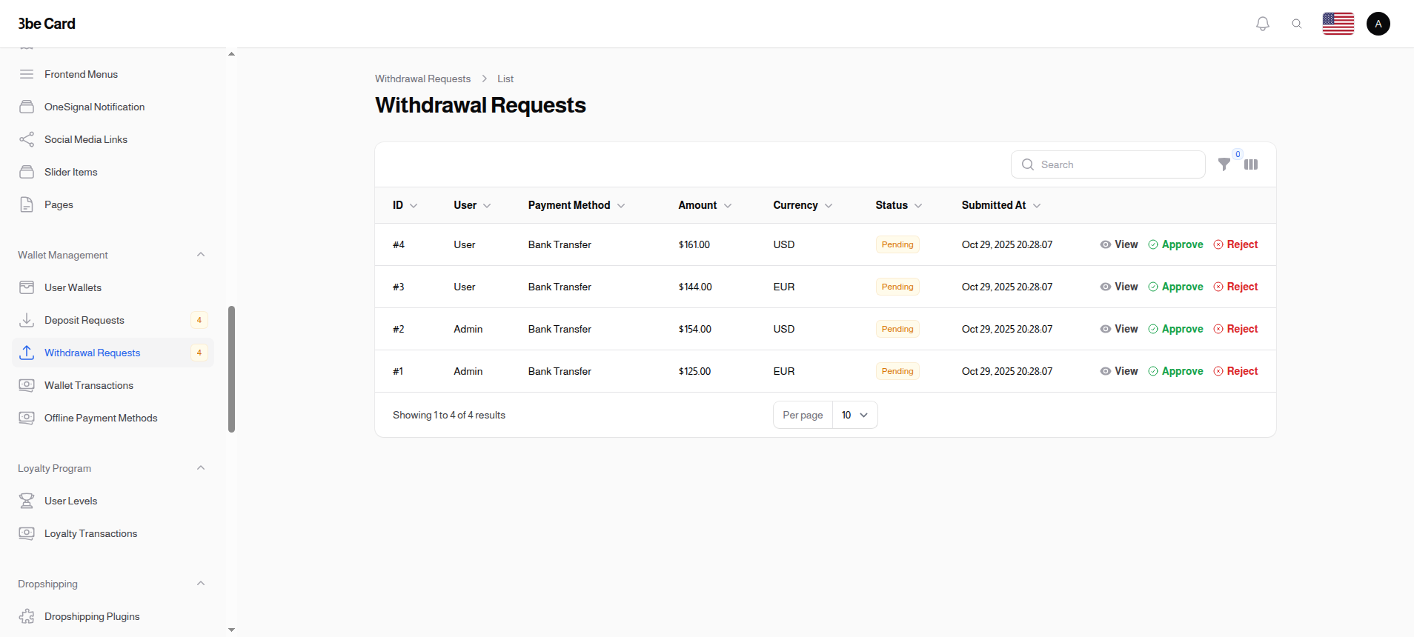Click the Dropshipping Plugins puzzle icon
This screenshot has width=1414, height=637.
click(27, 616)
